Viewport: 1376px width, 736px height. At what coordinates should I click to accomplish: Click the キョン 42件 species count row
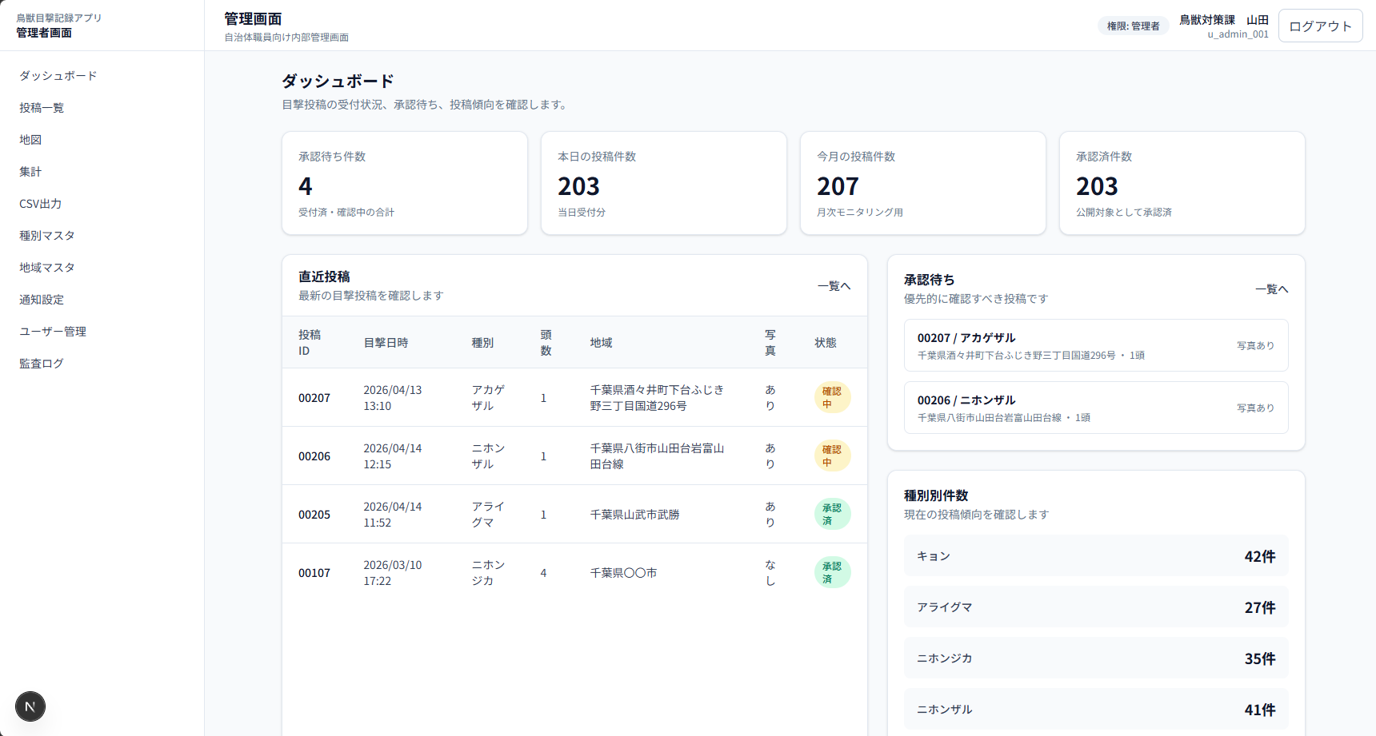1095,556
